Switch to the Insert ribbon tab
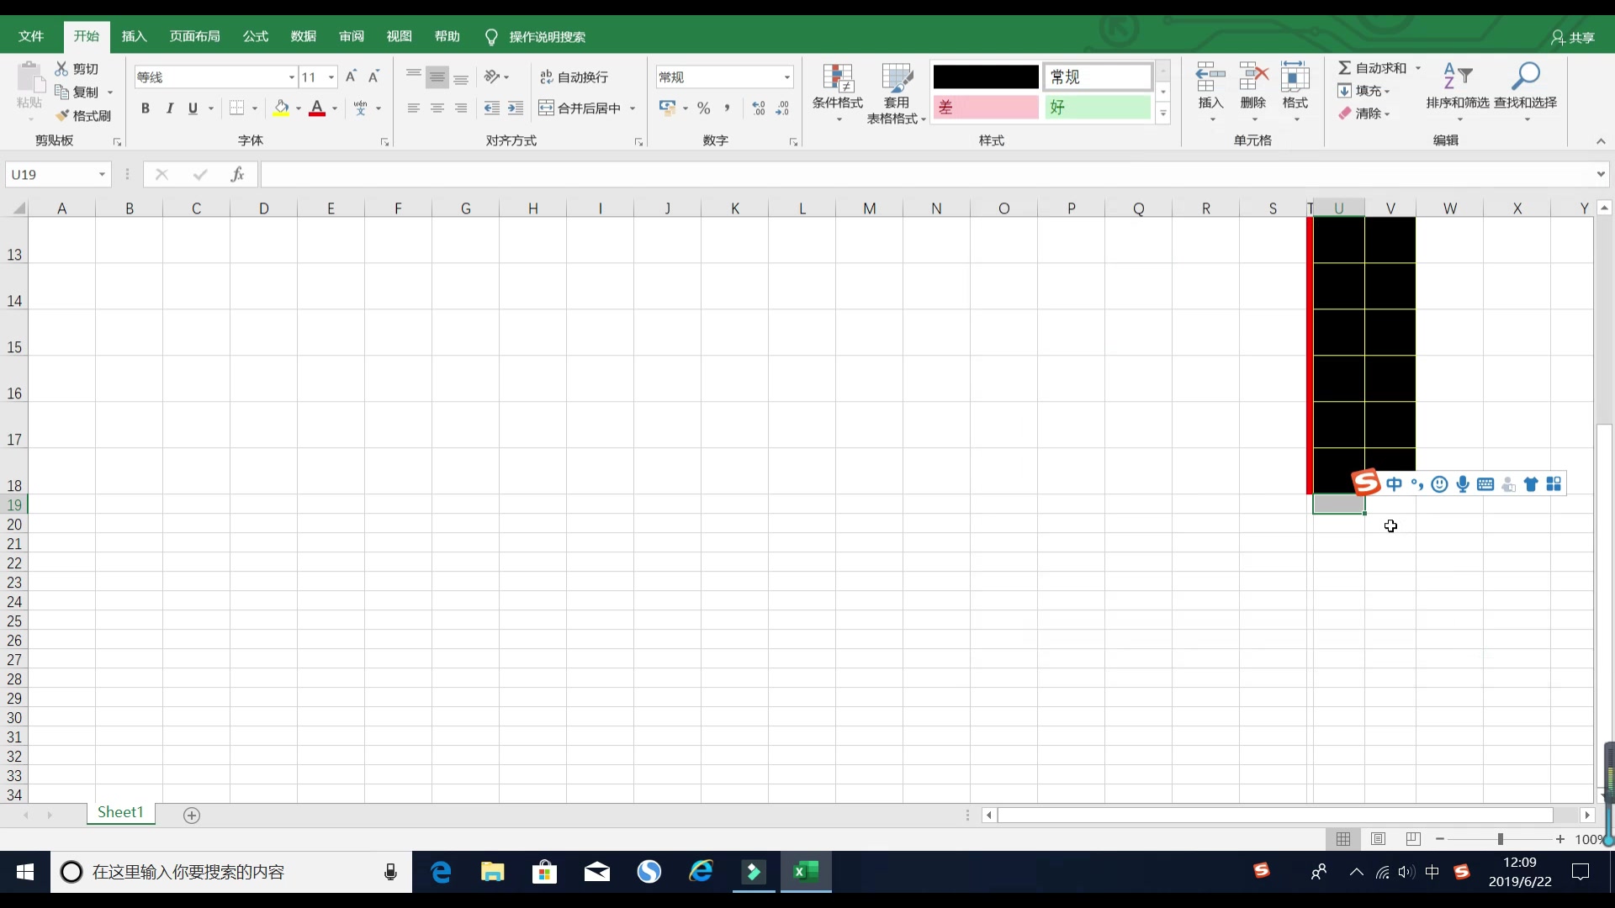The image size is (1615, 908). click(x=134, y=37)
